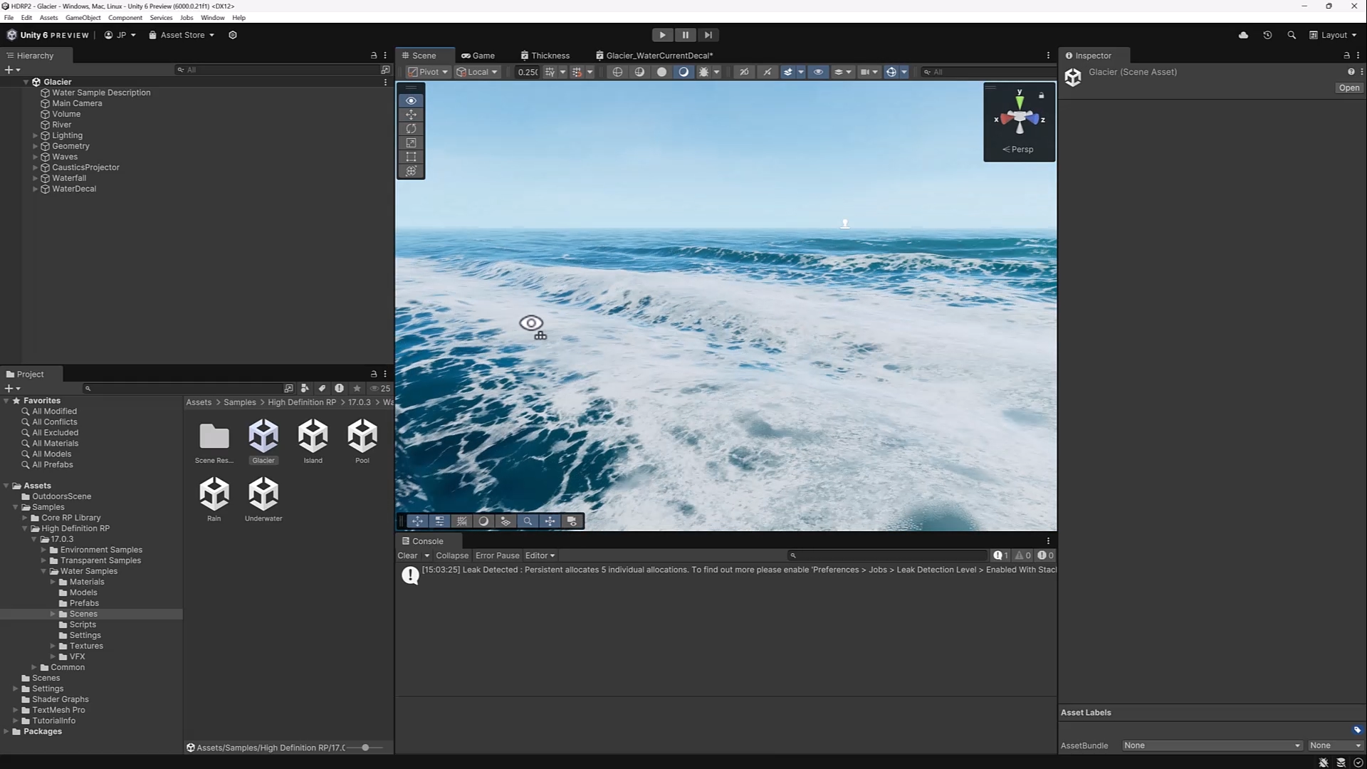Open the Pivot dropdown
The width and height of the screenshot is (1367, 769).
pos(428,72)
